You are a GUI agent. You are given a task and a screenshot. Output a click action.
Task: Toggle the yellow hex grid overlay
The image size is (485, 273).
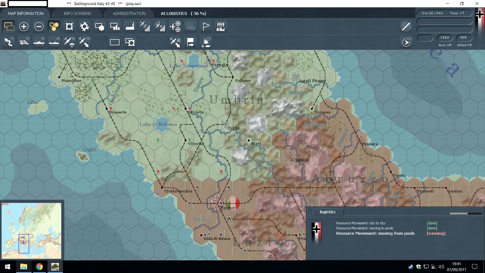tap(54, 26)
